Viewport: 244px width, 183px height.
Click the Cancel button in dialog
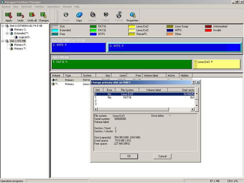click(163, 156)
